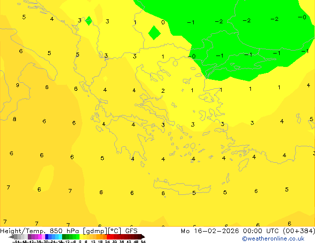Click the "00:00" time text
315x243 pixels.
(x=252, y=231)
